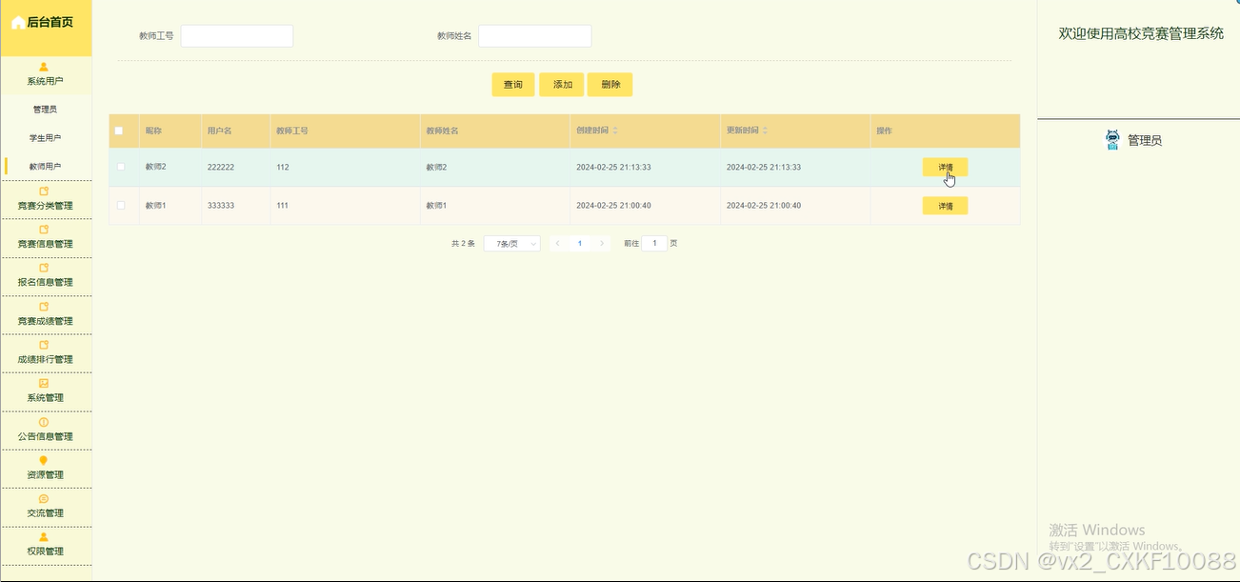Go to next page arrow

pos(602,244)
